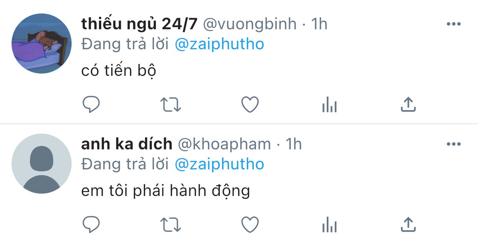Image resolution: width=478 pixels, height=241 pixels.
Task: Open profile name thiếu ngủ 24/7
Action: point(139,24)
